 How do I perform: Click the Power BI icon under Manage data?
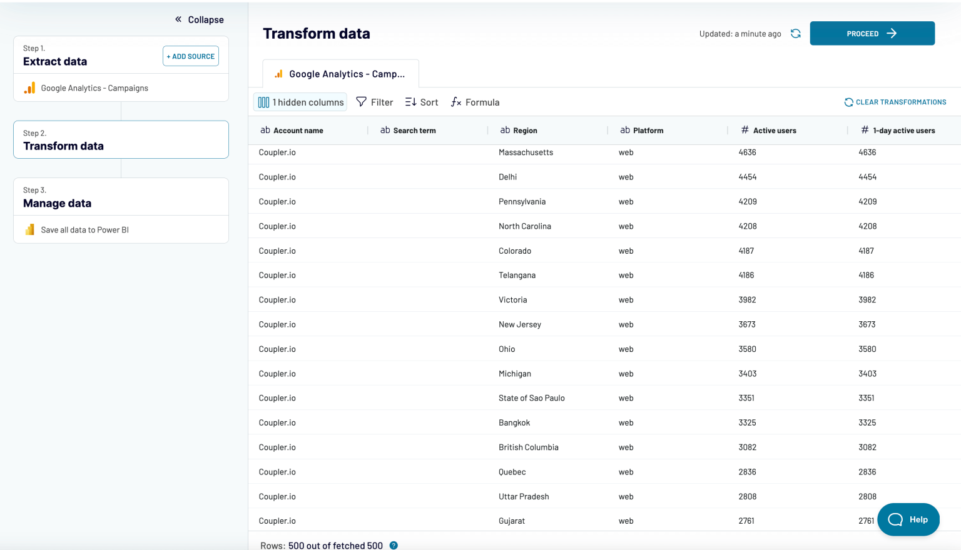tap(29, 229)
